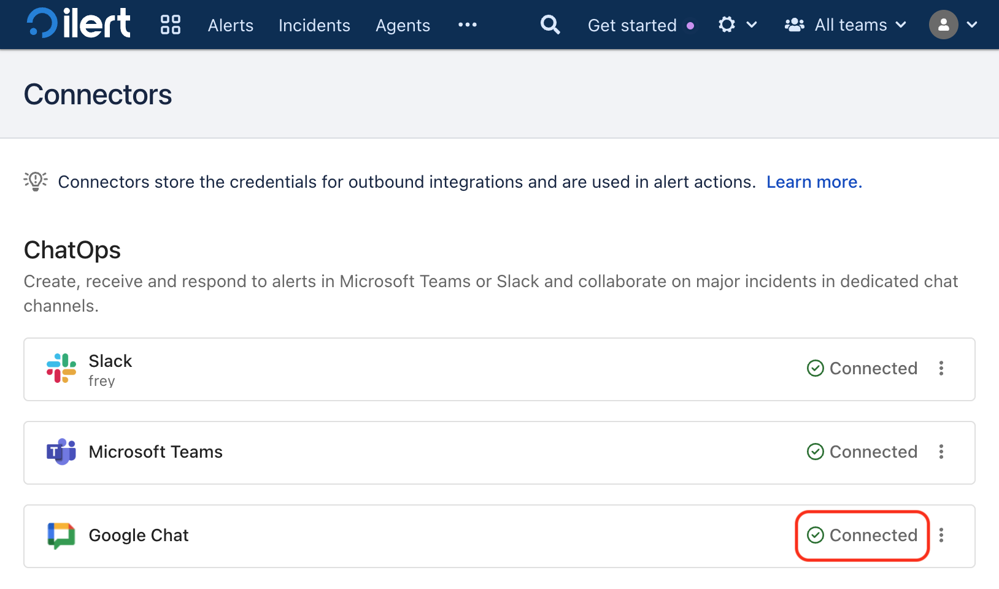Screen dimensions: 999x589
Task: Click the Google Chat logo icon
Action: tap(61, 536)
